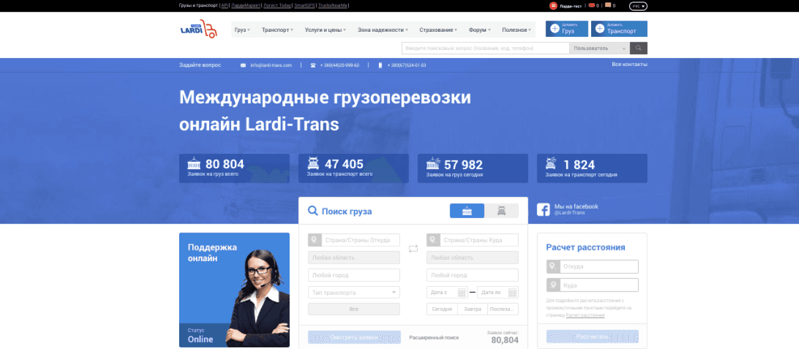Expand the Страхование menu
Screen dimensions: 799x349
click(438, 29)
